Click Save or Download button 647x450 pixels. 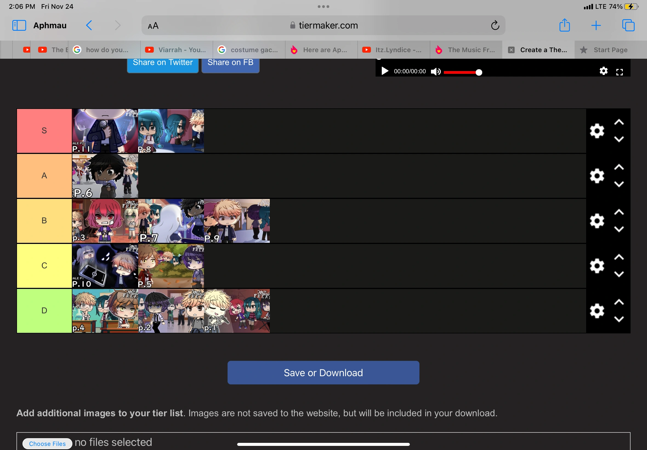(x=323, y=372)
